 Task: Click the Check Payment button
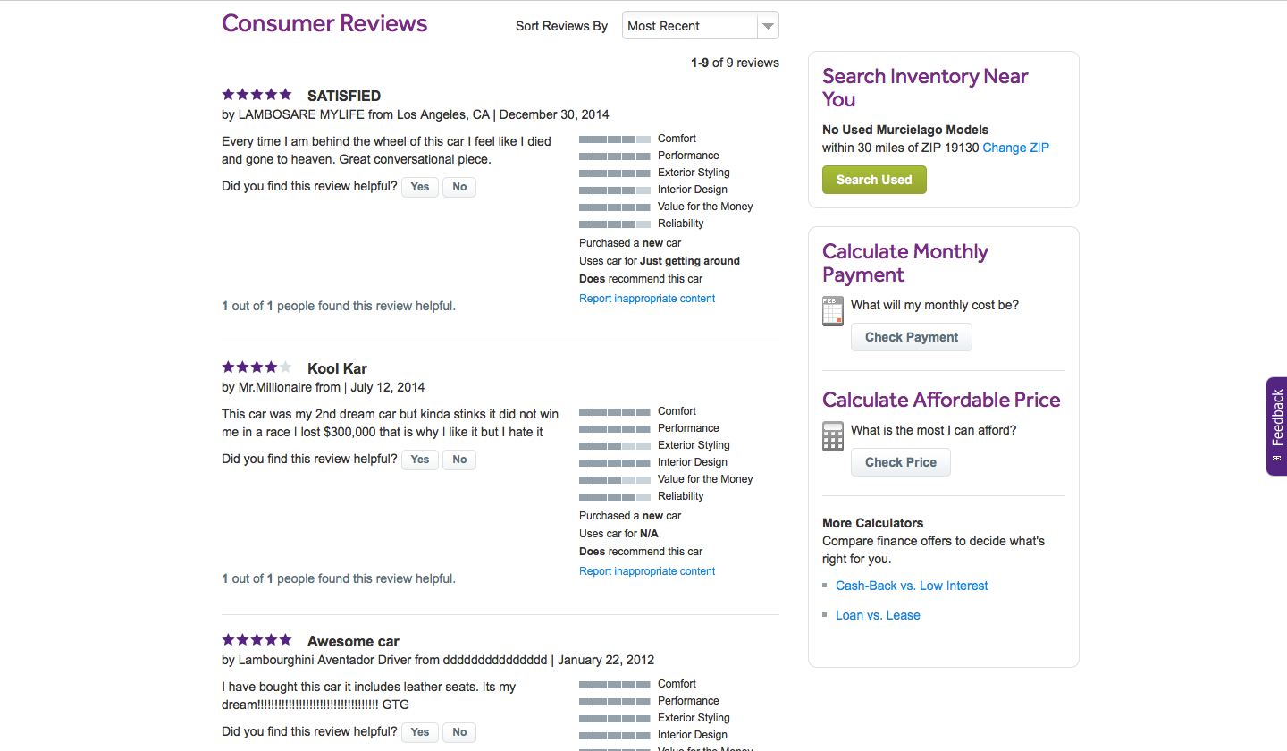coord(912,337)
